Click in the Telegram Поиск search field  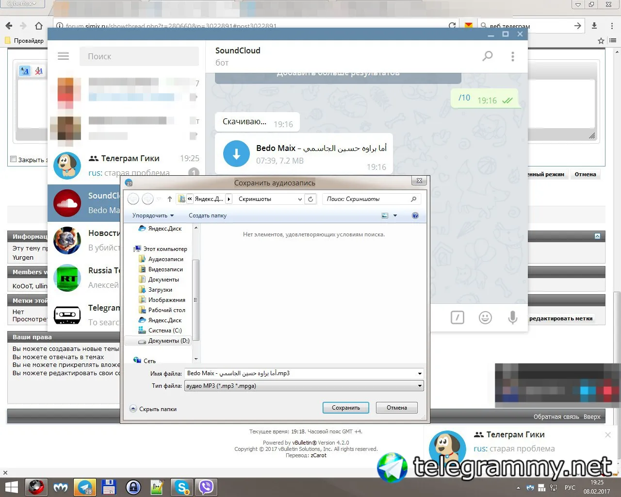click(139, 56)
